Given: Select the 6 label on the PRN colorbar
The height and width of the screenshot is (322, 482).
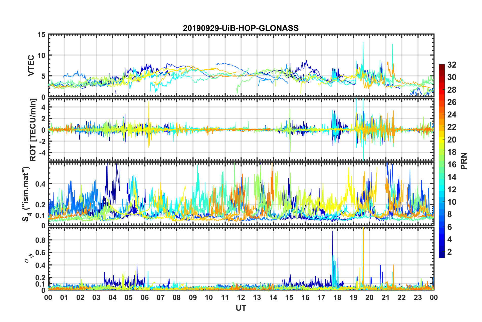Looking at the screenshot, I should coord(450,227).
